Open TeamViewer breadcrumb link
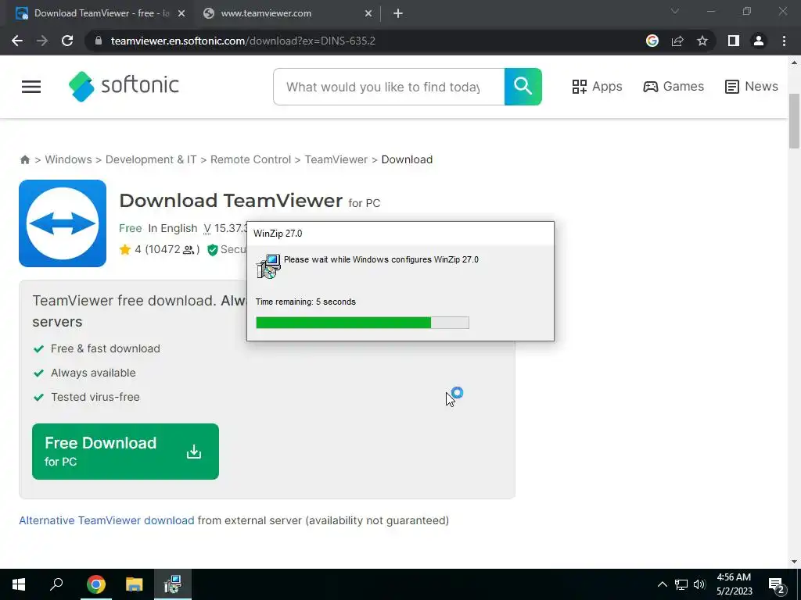Image resolution: width=801 pixels, height=600 pixels. click(336, 159)
